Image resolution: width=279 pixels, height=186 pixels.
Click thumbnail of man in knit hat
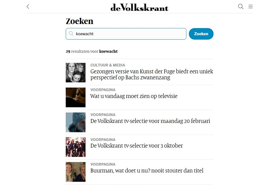(75, 122)
